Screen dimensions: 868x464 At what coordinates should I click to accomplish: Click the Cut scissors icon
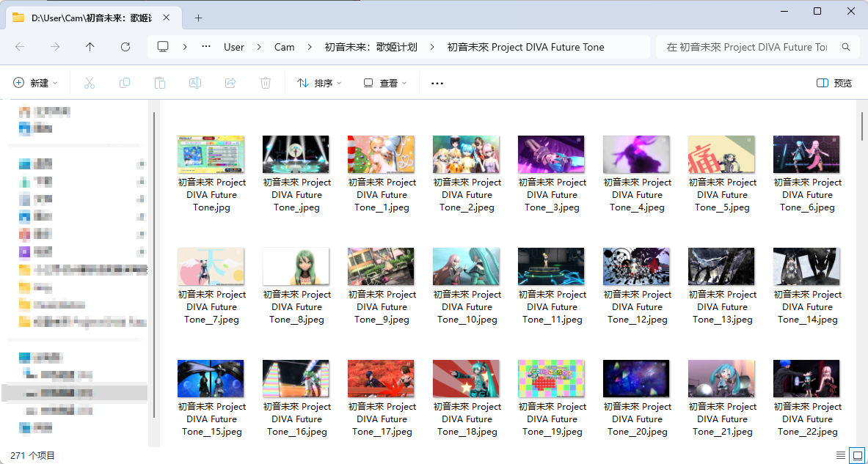pos(90,84)
